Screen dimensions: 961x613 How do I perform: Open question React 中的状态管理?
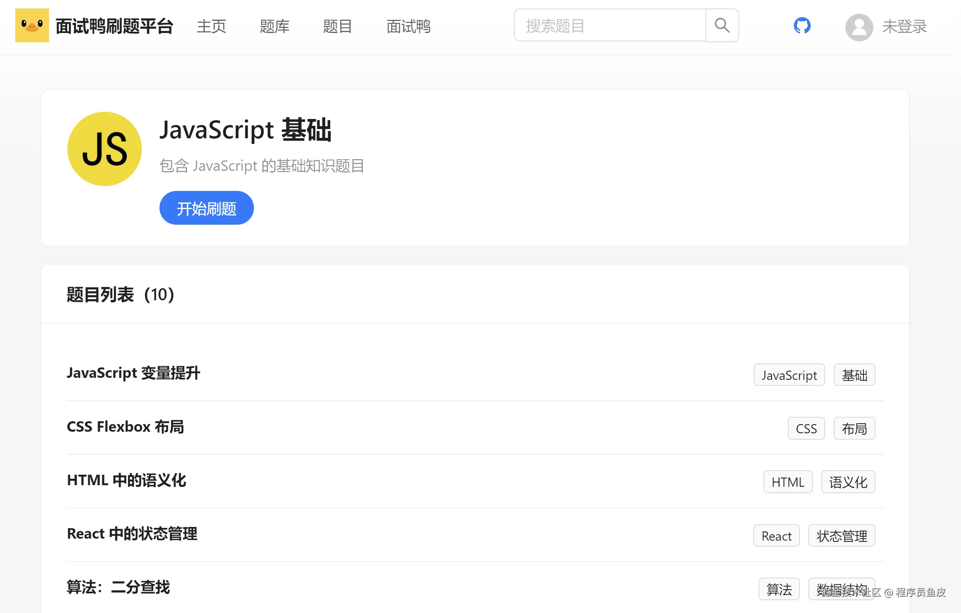[132, 534]
